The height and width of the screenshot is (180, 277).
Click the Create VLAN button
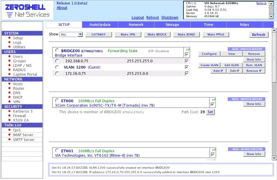[x=209, y=65]
